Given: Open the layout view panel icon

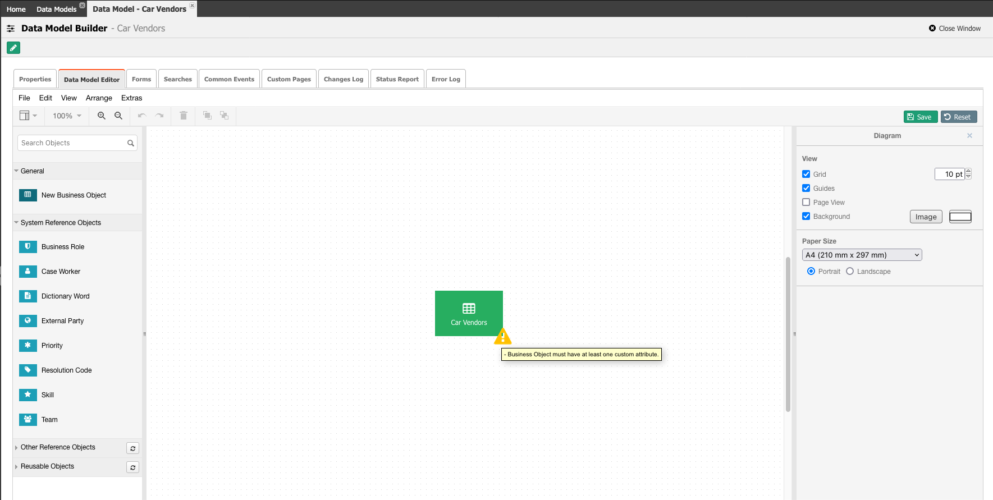Looking at the screenshot, I should click(28, 116).
